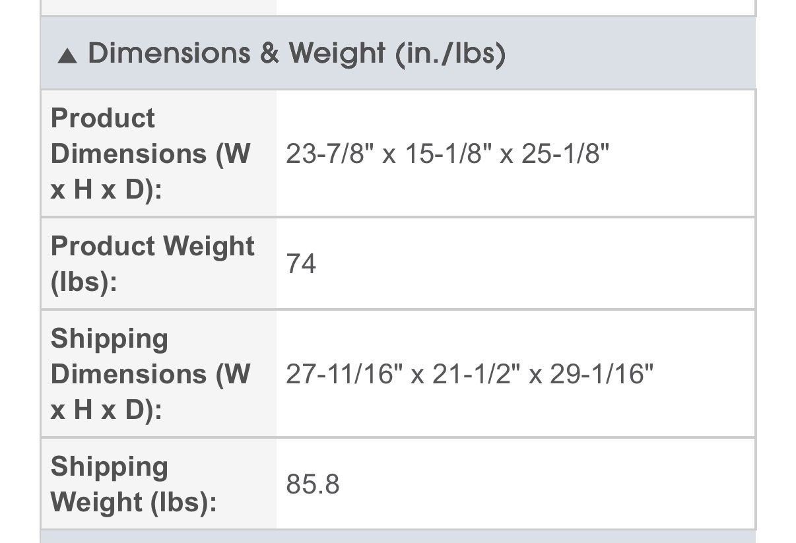Select the Shipping Weight (lbs) label
Viewport: 796px width, 543px height.
[133, 484]
